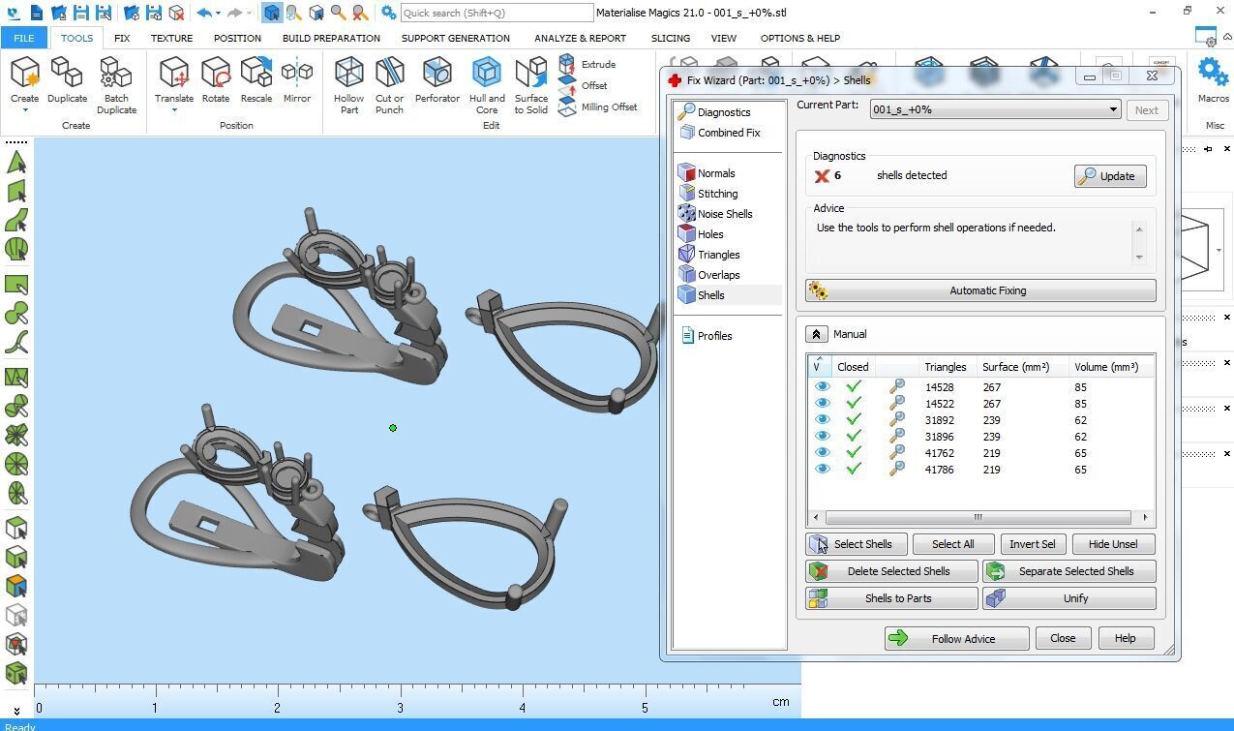Click the shell table horizontal scrollbar
This screenshot has height=731, width=1234.
[x=978, y=517]
